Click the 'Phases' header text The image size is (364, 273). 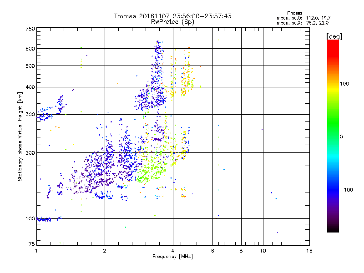[294, 13]
